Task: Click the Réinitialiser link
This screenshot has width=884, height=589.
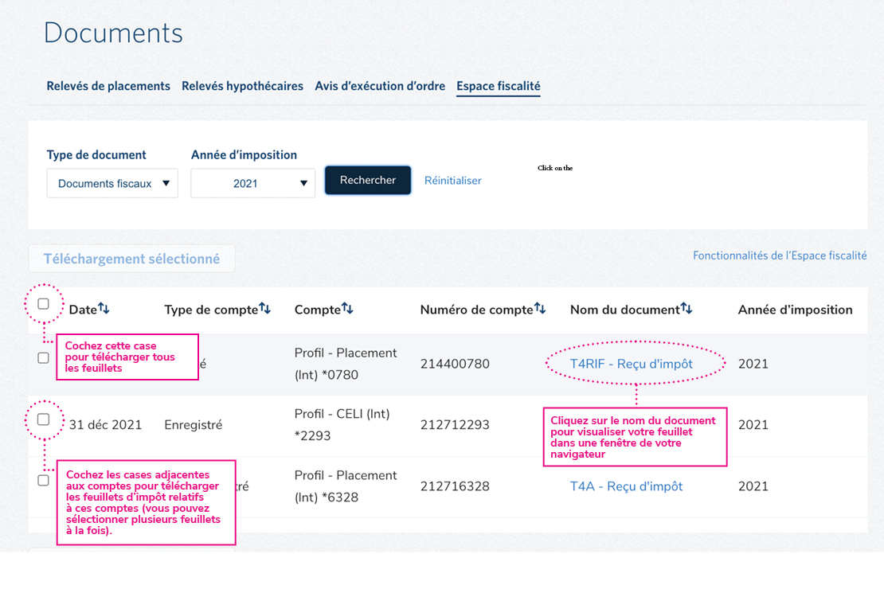Action: 452,181
